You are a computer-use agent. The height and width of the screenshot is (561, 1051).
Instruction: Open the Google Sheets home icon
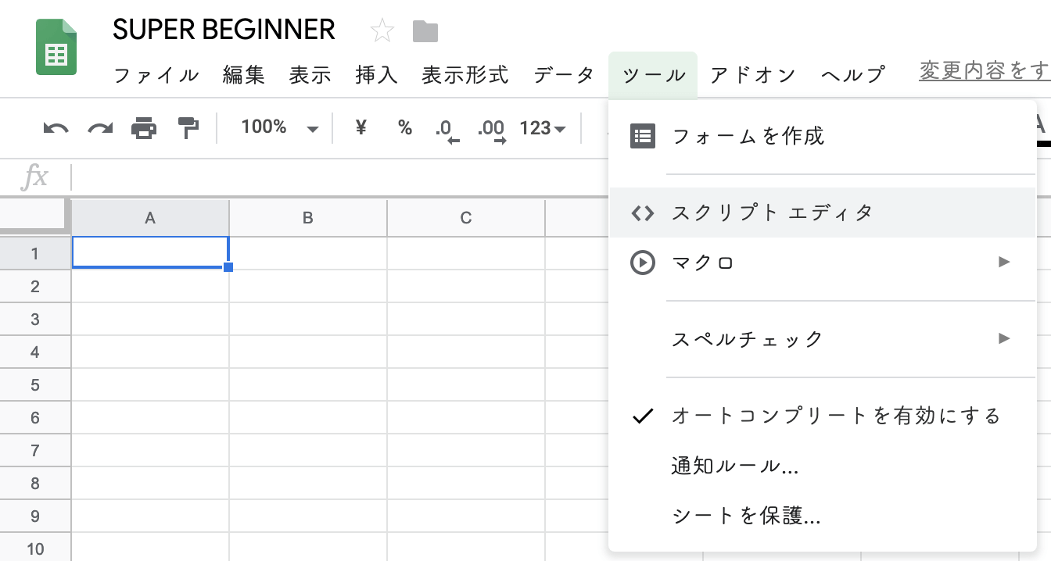56,48
